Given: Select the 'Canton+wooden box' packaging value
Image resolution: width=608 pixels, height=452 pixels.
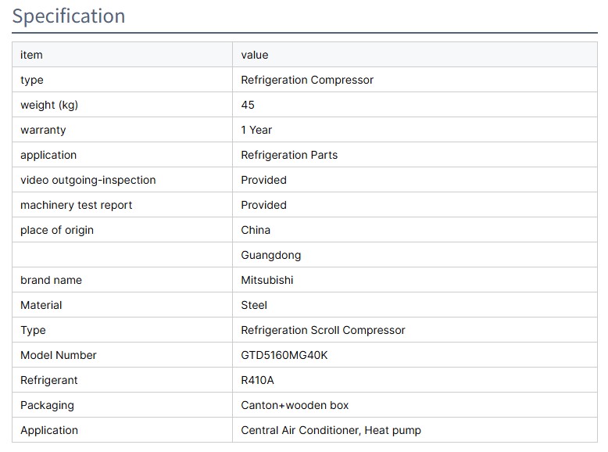Looking at the screenshot, I should pos(295,405).
